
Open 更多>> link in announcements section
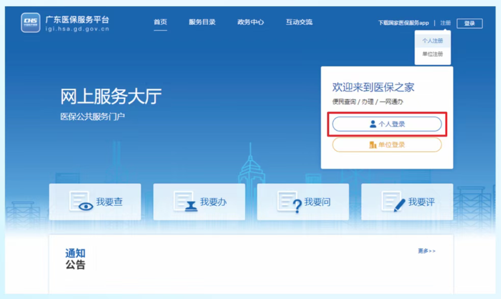426,251
